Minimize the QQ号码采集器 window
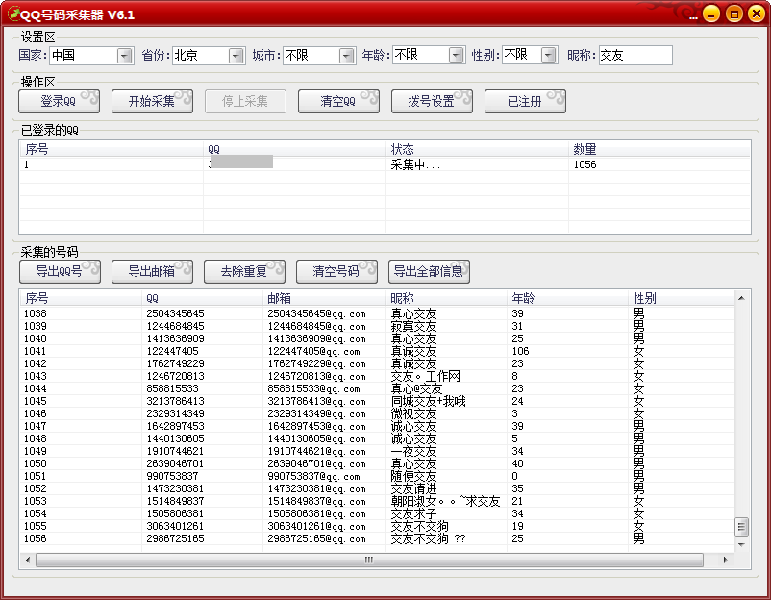 [711, 13]
